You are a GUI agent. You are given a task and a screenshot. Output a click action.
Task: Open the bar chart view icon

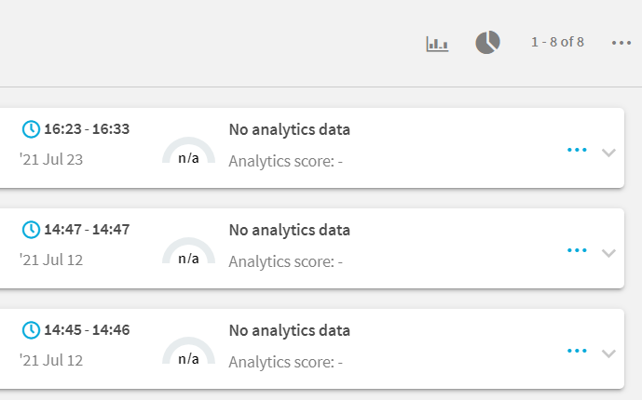[437, 44]
